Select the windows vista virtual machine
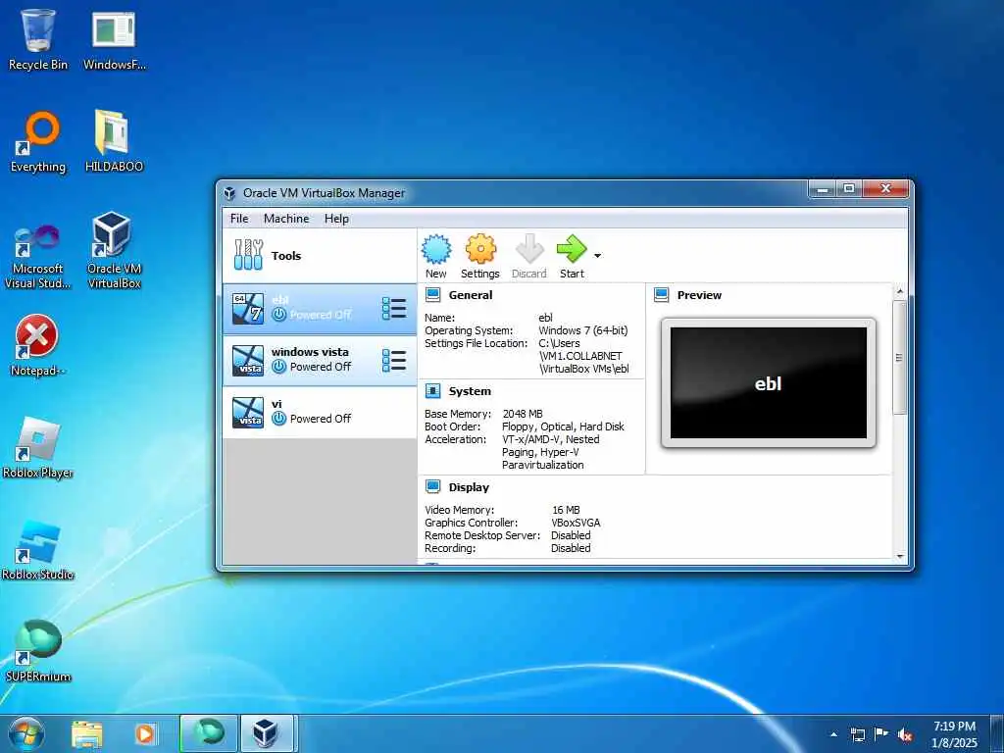1004x753 pixels. pos(320,361)
